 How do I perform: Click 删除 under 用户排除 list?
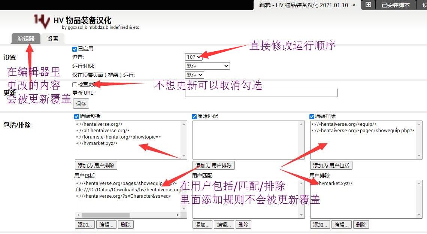tap(361, 225)
